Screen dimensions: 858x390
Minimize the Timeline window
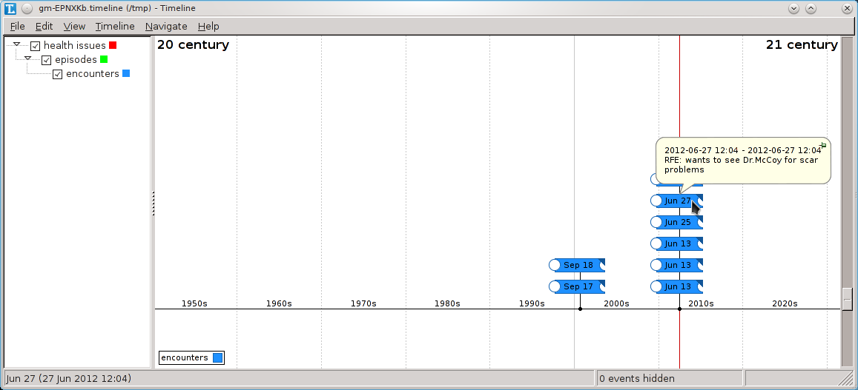(x=794, y=8)
